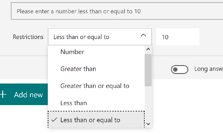Click the Long answer label text

click(209, 69)
